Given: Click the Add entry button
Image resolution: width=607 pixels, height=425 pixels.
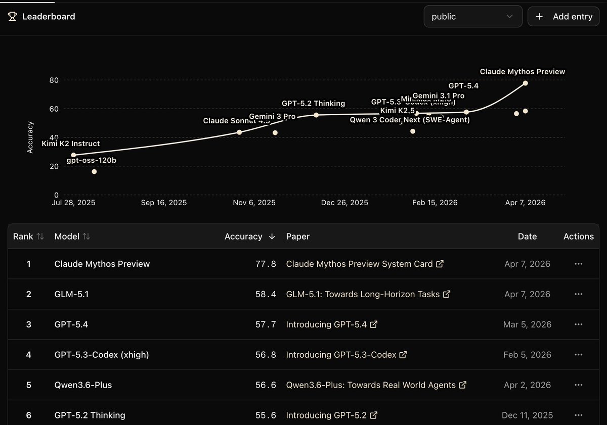Looking at the screenshot, I should (x=563, y=16).
